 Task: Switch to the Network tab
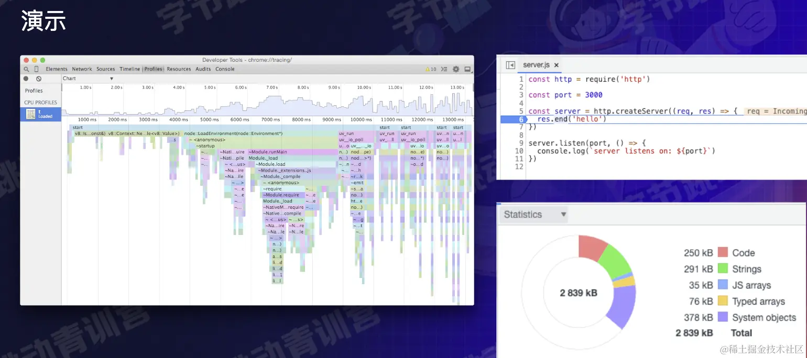click(82, 69)
